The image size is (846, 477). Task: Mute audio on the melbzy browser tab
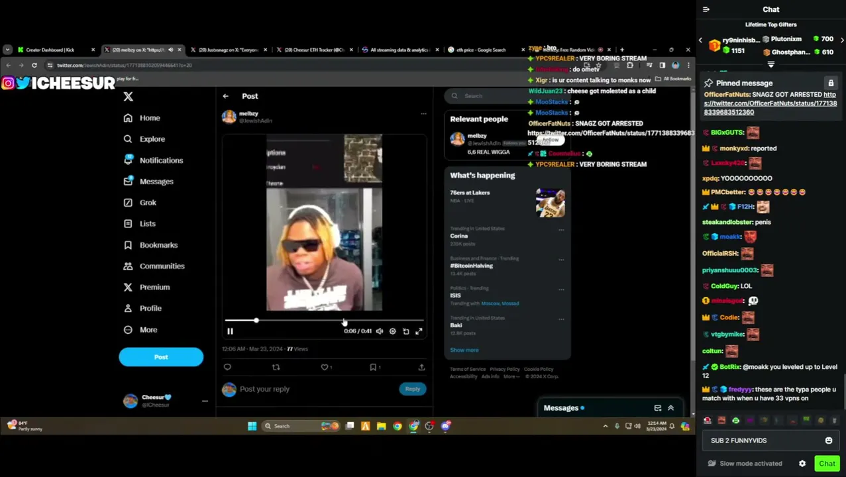click(170, 50)
